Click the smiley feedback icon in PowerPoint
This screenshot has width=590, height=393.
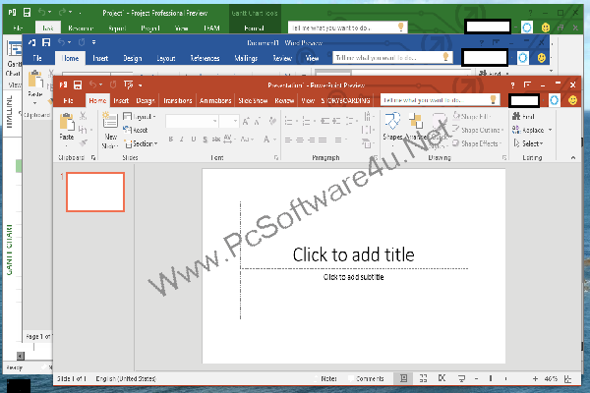572,100
